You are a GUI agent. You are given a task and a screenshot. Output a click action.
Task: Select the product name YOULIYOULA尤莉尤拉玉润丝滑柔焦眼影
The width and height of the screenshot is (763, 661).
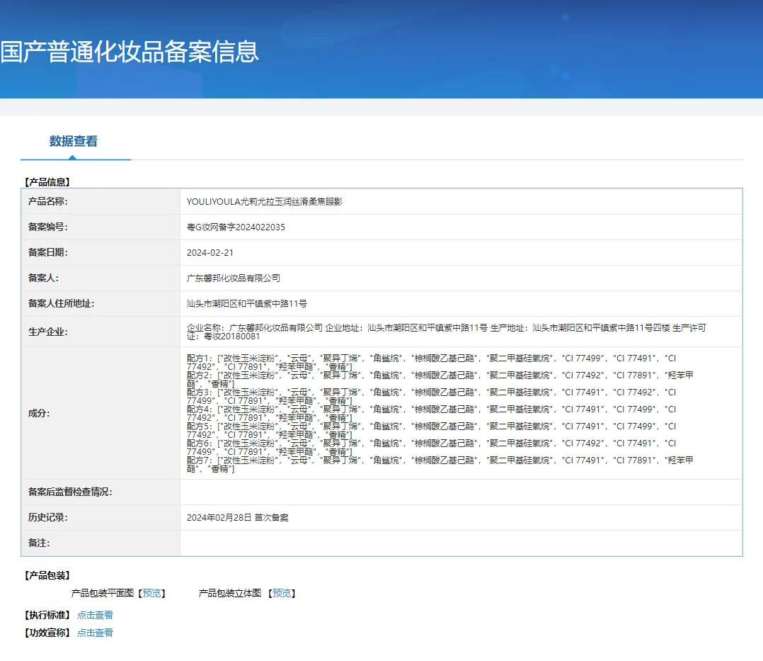(265, 202)
